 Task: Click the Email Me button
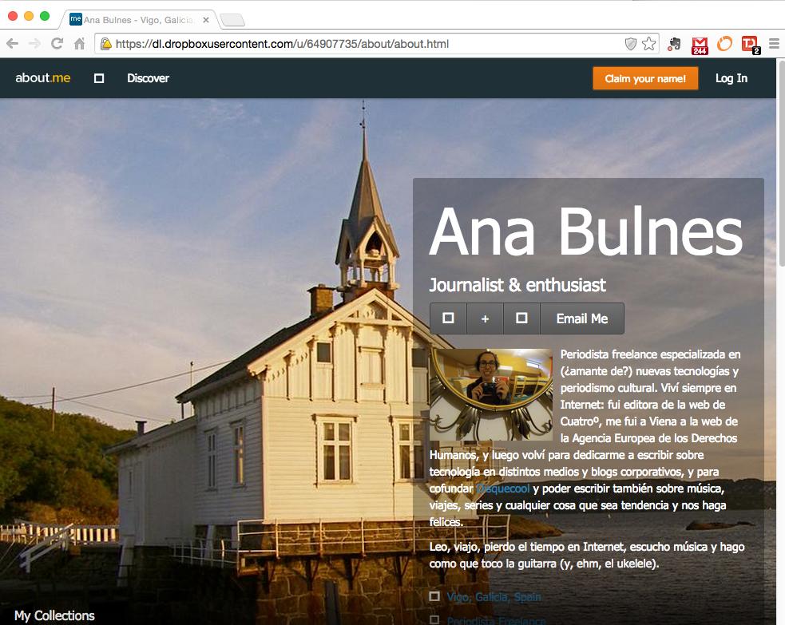[581, 318]
